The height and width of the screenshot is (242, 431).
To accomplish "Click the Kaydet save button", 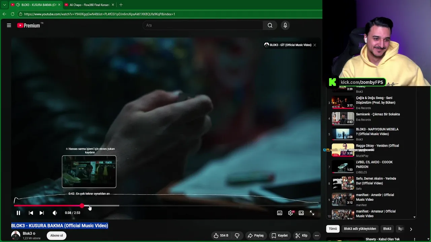I will (279, 236).
